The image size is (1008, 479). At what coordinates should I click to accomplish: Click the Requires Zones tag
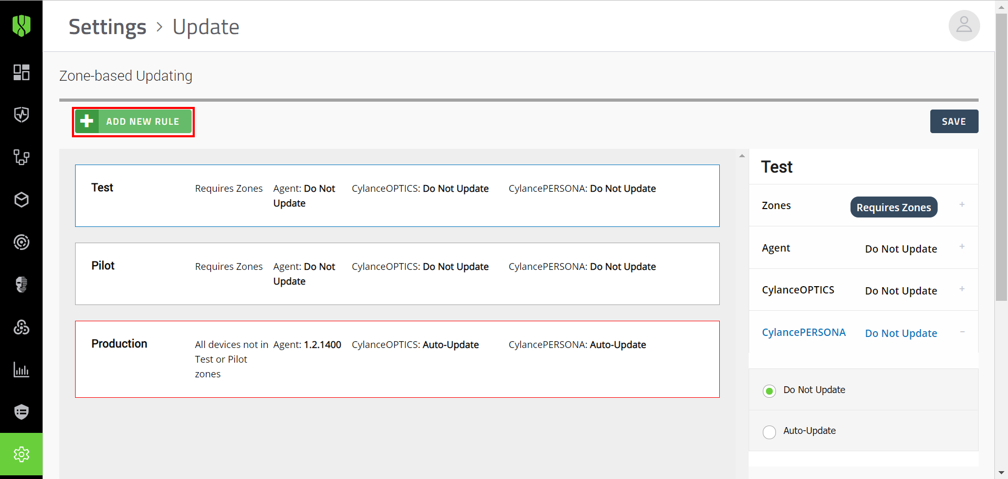(x=894, y=208)
